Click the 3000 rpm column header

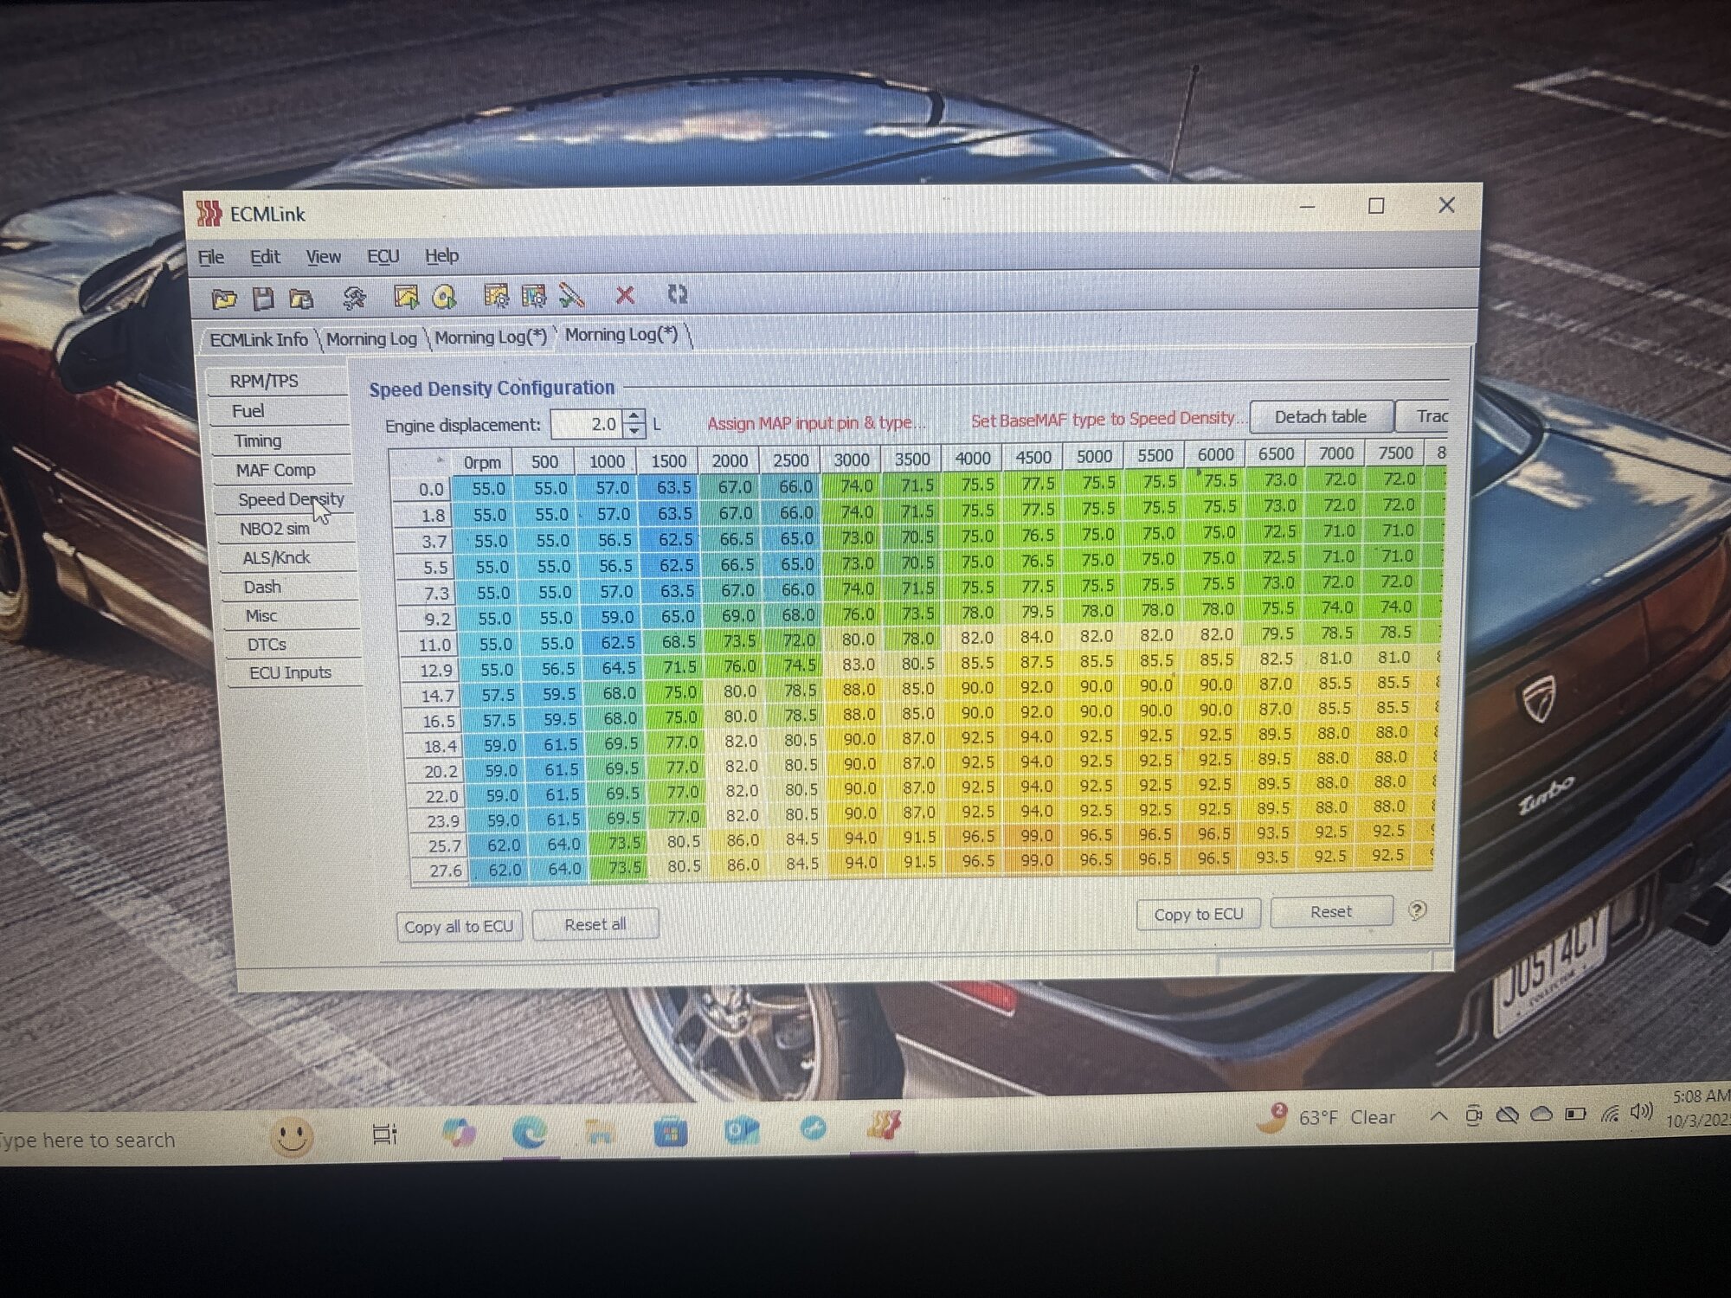coord(852,459)
